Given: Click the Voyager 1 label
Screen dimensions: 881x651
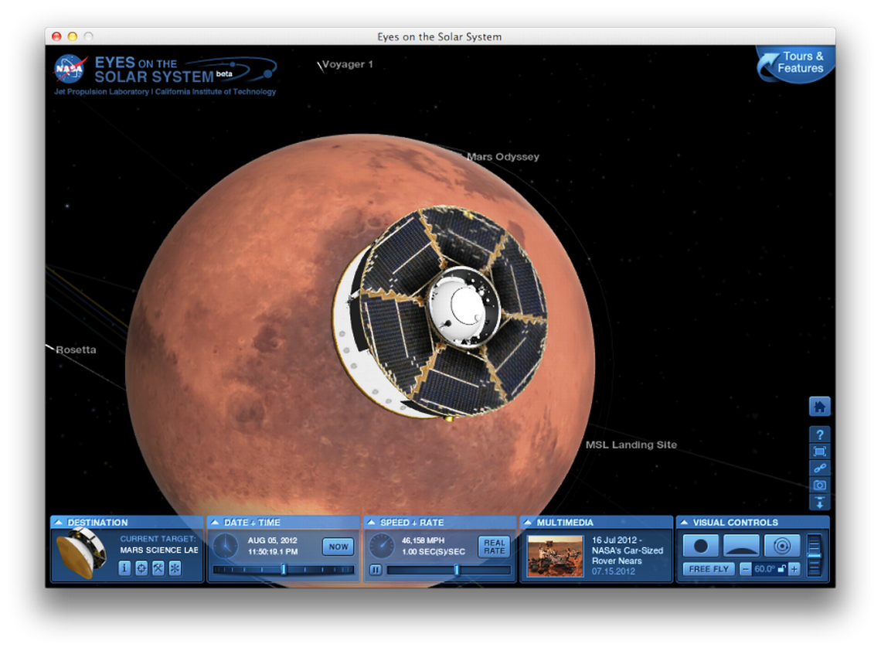Looking at the screenshot, I should [347, 65].
